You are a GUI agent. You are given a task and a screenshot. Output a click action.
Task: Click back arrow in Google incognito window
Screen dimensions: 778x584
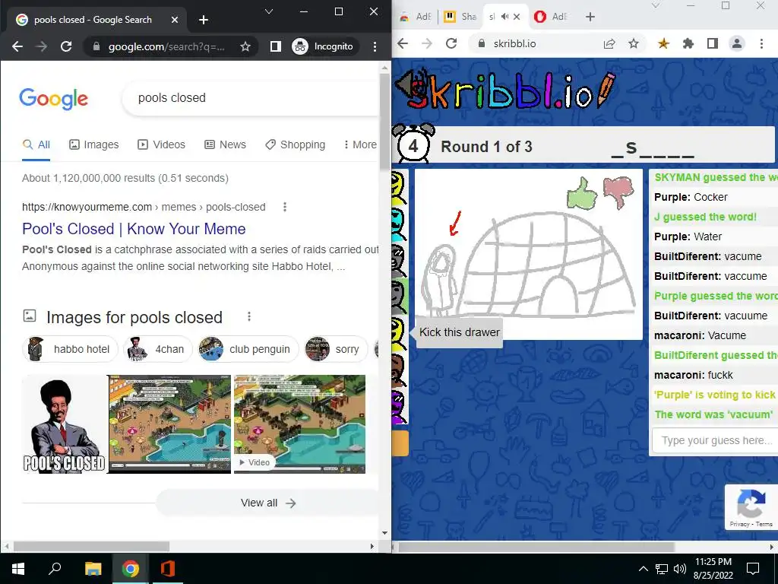point(17,46)
